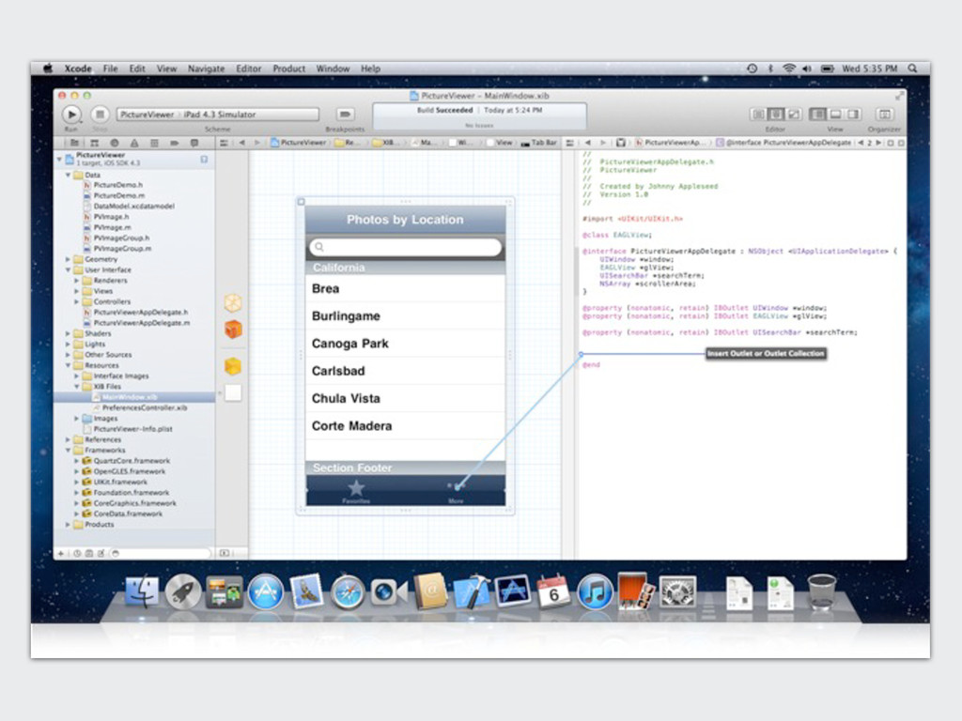Screen dimensions: 962x721
Task: Show the Log navigator
Action: tap(194, 143)
